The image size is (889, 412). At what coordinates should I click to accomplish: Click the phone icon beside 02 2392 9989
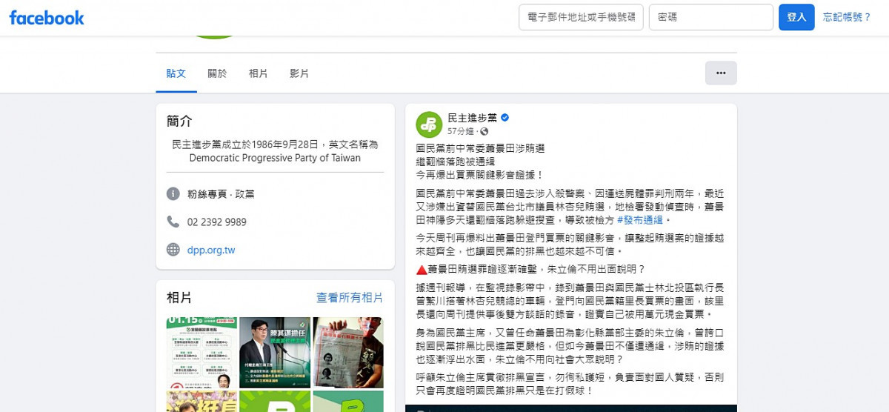[x=173, y=222]
